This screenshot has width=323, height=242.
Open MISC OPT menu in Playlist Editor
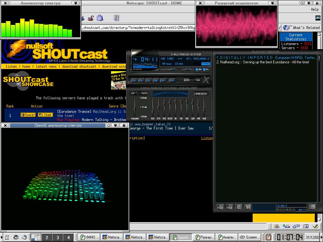point(248,207)
